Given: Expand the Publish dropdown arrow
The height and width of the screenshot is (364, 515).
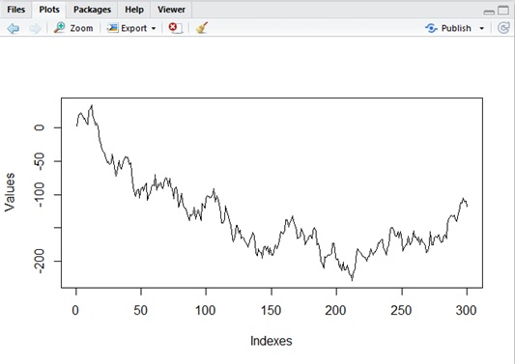Looking at the screenshot, I should click(x=481, y=29).
